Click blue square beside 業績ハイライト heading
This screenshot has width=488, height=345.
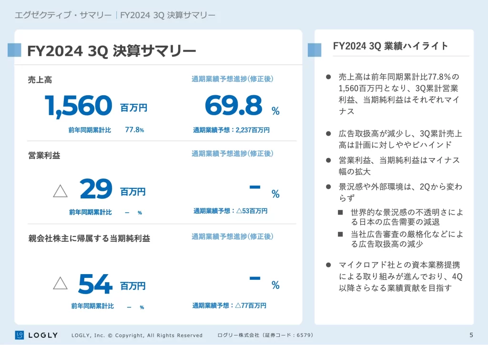[x=315, y=49]
